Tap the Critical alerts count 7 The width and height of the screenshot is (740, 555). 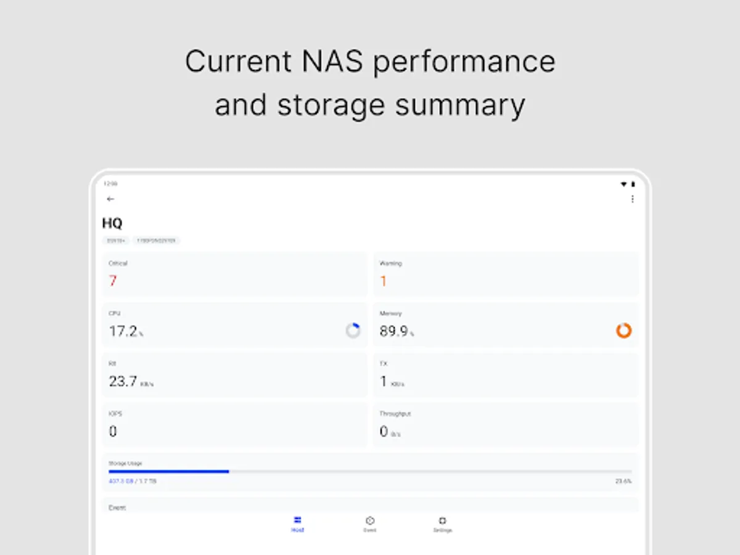coord(113,281)
